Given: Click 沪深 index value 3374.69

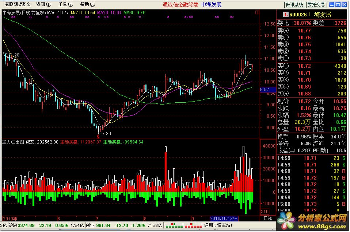Looking at the screenshot, I should (26, 225).
